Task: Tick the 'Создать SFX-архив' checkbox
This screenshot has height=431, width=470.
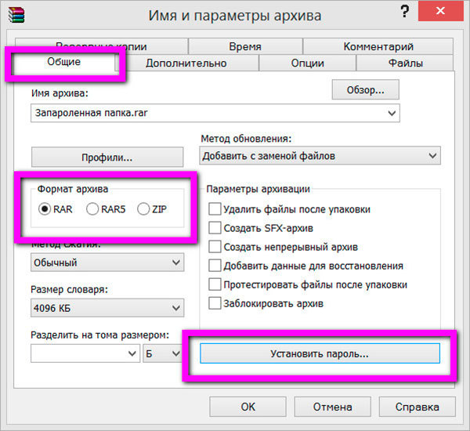Action: point(215,228)
